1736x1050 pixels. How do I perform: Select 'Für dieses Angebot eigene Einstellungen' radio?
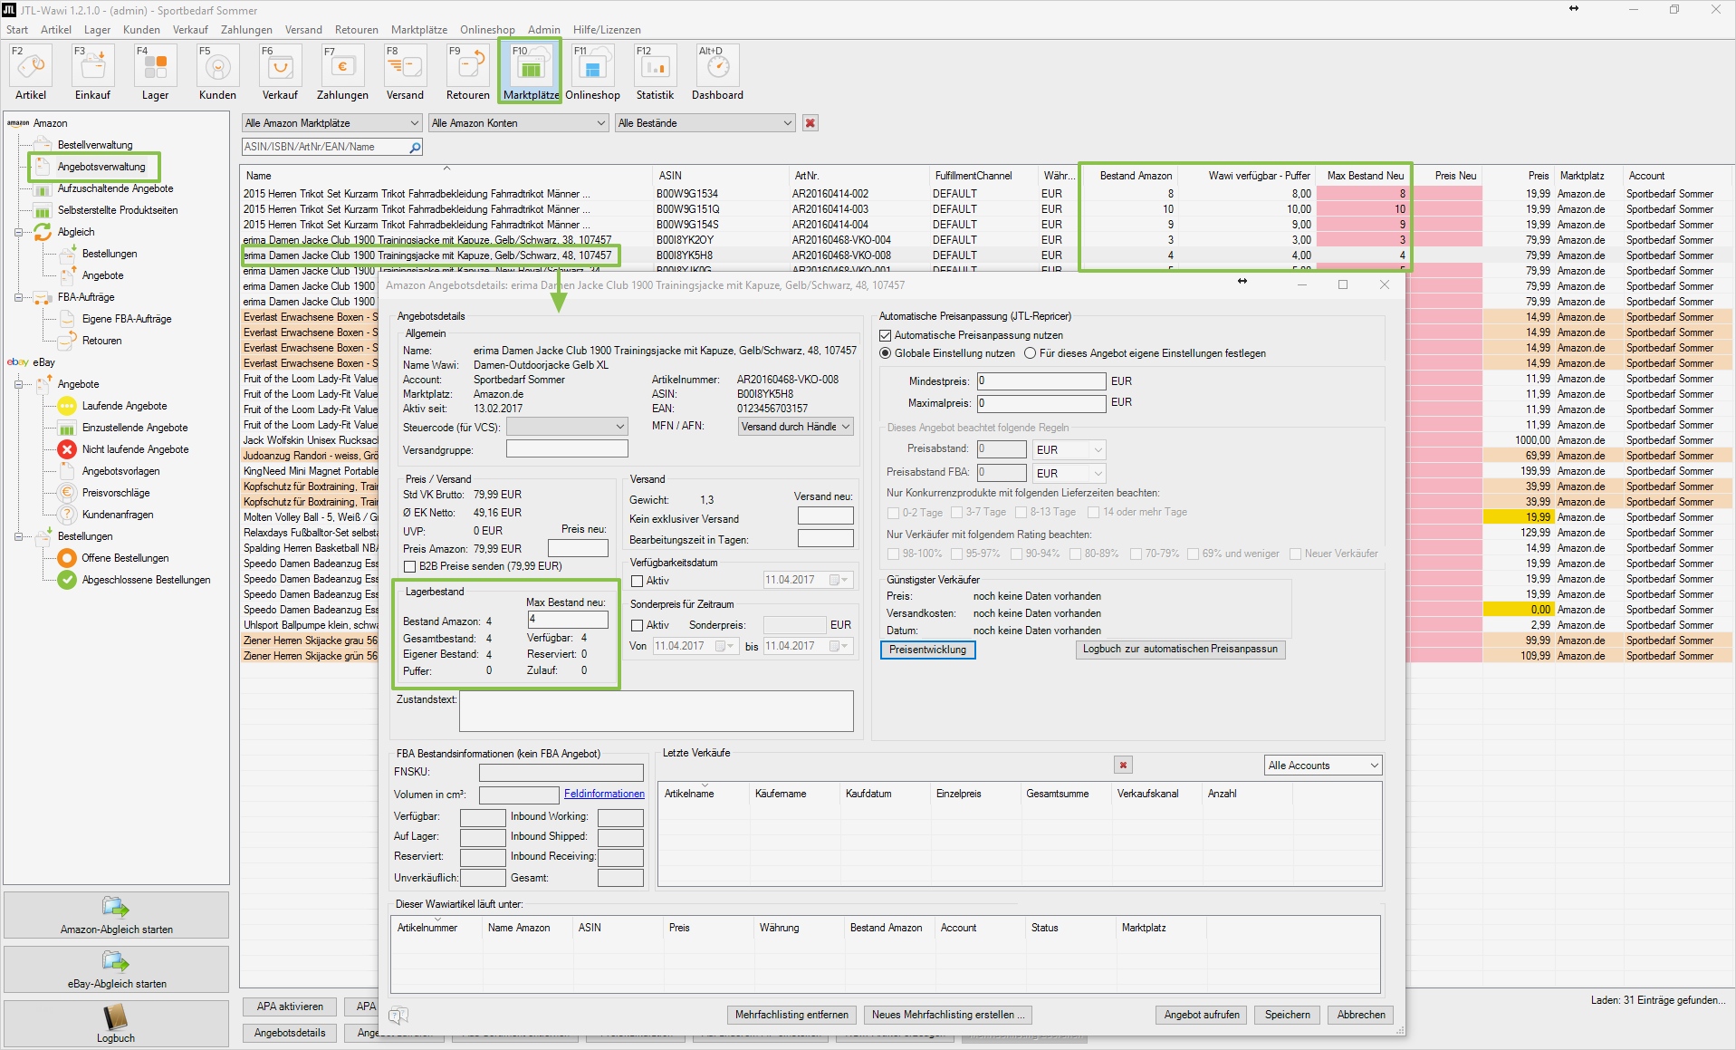click(1030, 353)
